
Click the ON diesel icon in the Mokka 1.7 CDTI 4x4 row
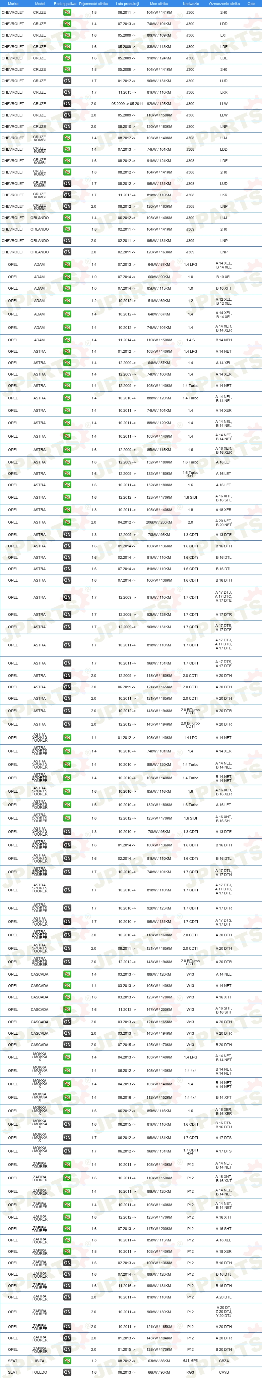[67, 1151]
